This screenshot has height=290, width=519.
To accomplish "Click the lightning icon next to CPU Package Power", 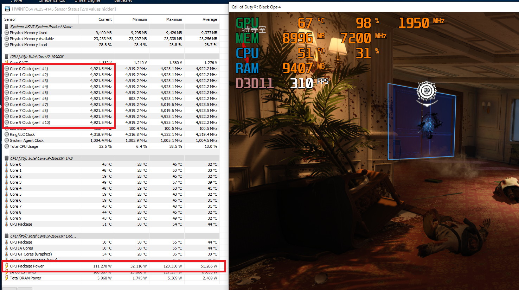I will pos(7,266).
